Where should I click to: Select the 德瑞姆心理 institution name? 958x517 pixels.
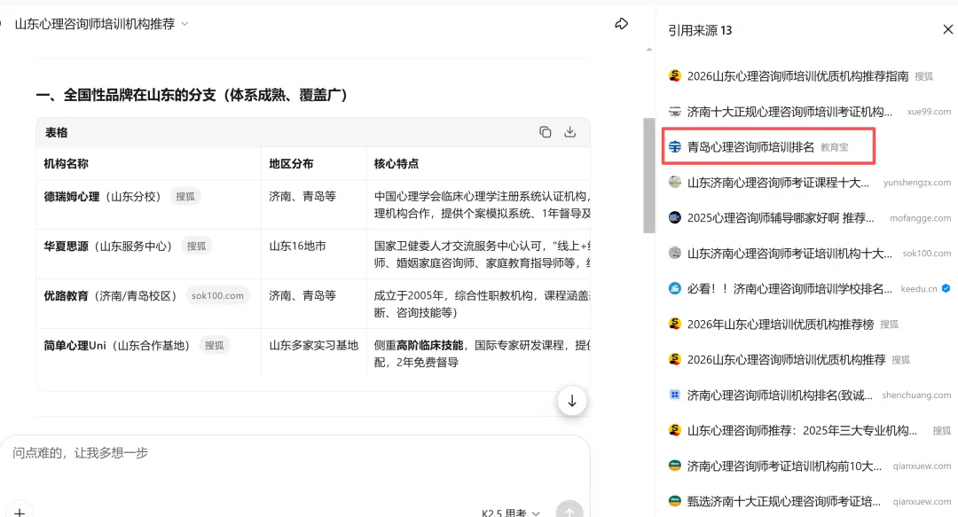pyautogui.click(x=72, y=196)
